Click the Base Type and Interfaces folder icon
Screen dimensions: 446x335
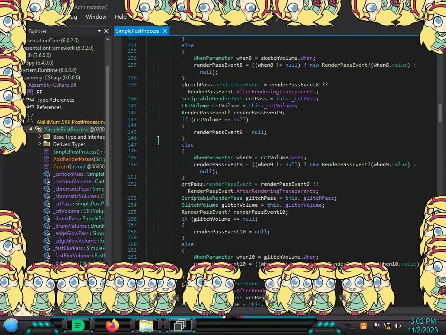pyautogui.click(x=47, y=137)
